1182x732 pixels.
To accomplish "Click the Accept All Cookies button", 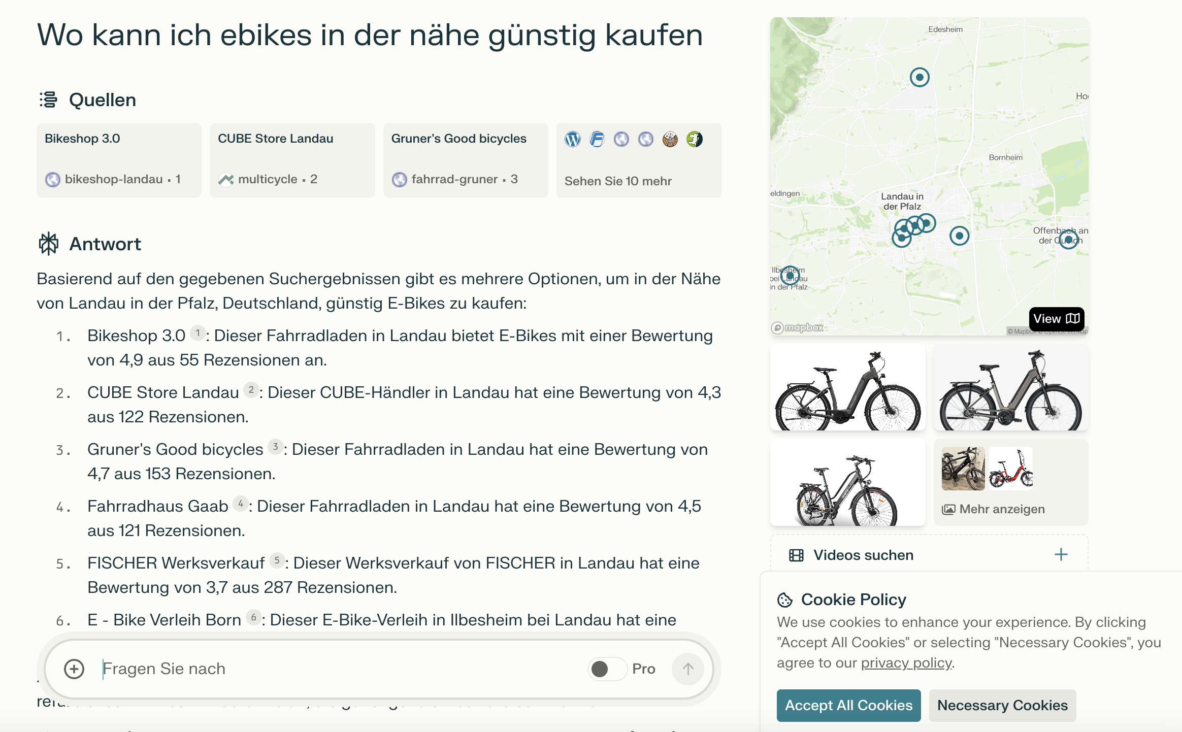I will point(848,705).
